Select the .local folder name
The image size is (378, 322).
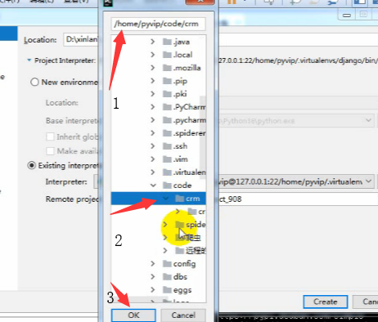pyautogui.click(x=182, y=55)
